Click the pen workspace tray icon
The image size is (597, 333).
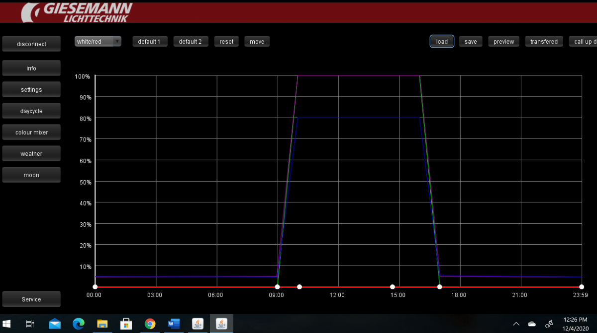(x=549, y=324)
